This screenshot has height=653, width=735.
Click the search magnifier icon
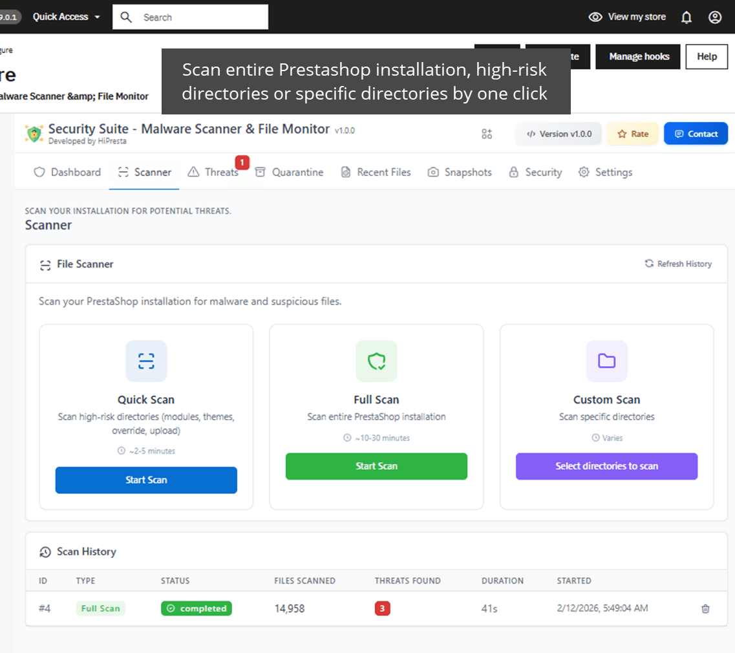tap(125, 17)
